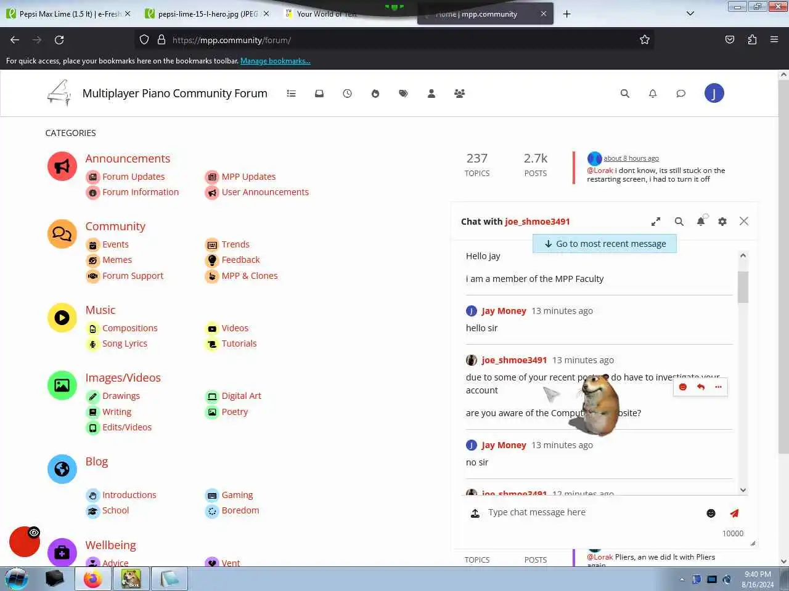The image size is (789, 591).
Task: Open the Windows Start menu
Action: click(x=17, y=579)
